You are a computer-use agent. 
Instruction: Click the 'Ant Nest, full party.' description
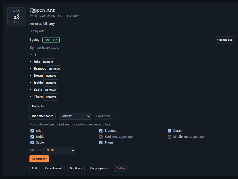(x=42, y=24)
